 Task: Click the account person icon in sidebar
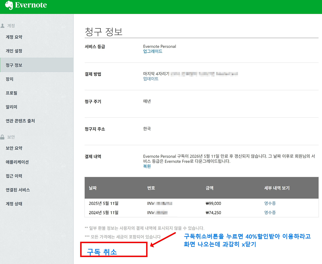3,26
